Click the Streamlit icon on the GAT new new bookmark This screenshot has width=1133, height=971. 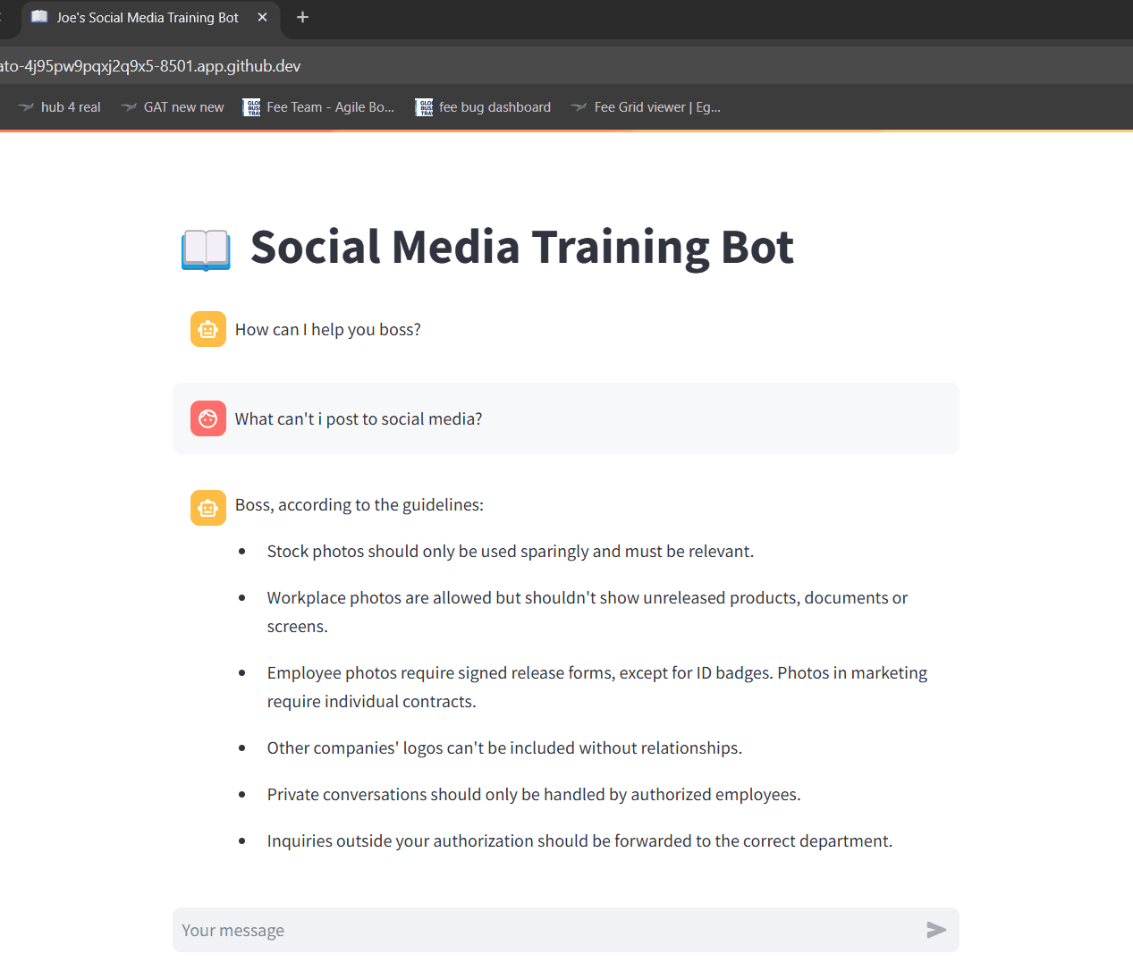point(130,106)
